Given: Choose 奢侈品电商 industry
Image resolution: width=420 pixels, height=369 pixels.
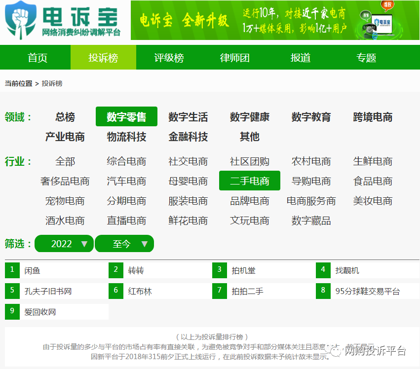Looking at the screenshot, I should [65, 181].
